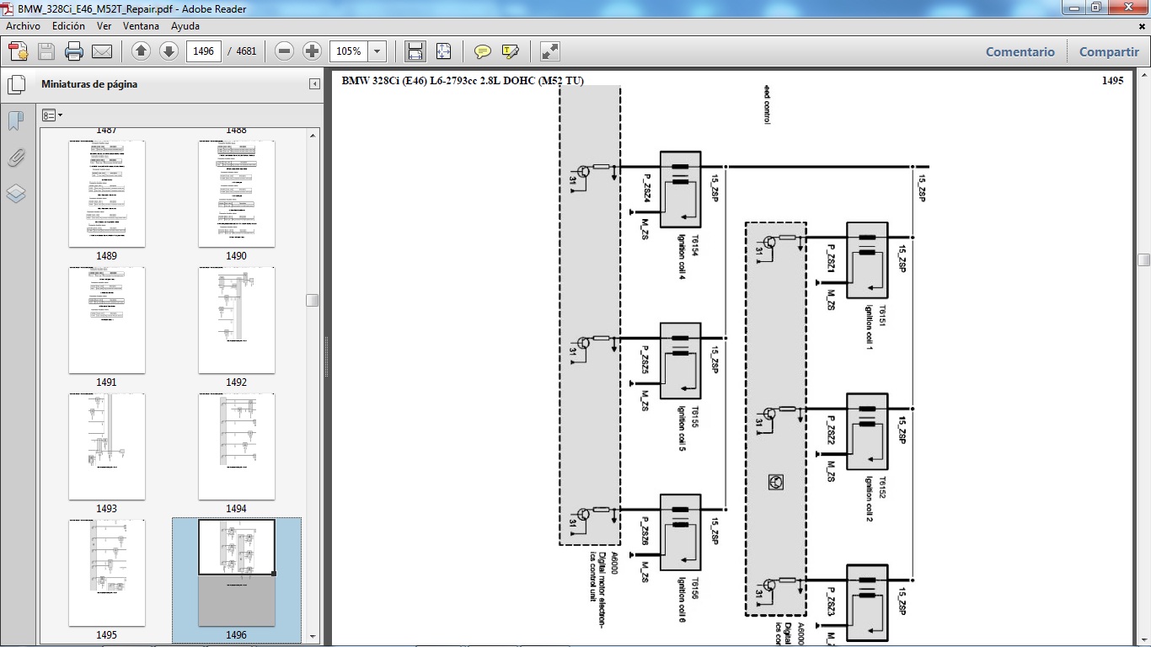Click the Create PDF online toolbar icon
Screen dimensions: 1151x647
pos(19,51)
